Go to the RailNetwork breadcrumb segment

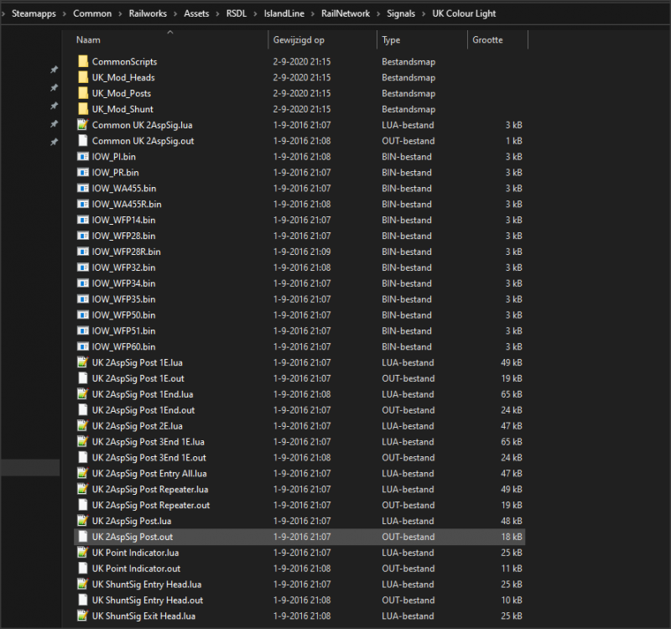[345, 13]
